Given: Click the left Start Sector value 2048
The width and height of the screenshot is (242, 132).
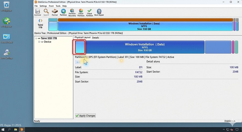Looking at the screenshot, I should click(x=140, y=82).
